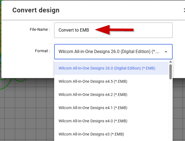Click the scrollbar track below the thumb
This screenshot has width=185, height=141.
coord(170,110)
